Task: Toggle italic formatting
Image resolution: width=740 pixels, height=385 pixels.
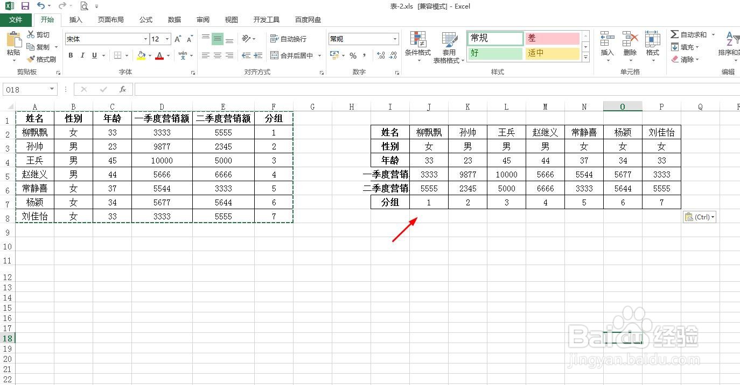Action: tap(82, 55)
